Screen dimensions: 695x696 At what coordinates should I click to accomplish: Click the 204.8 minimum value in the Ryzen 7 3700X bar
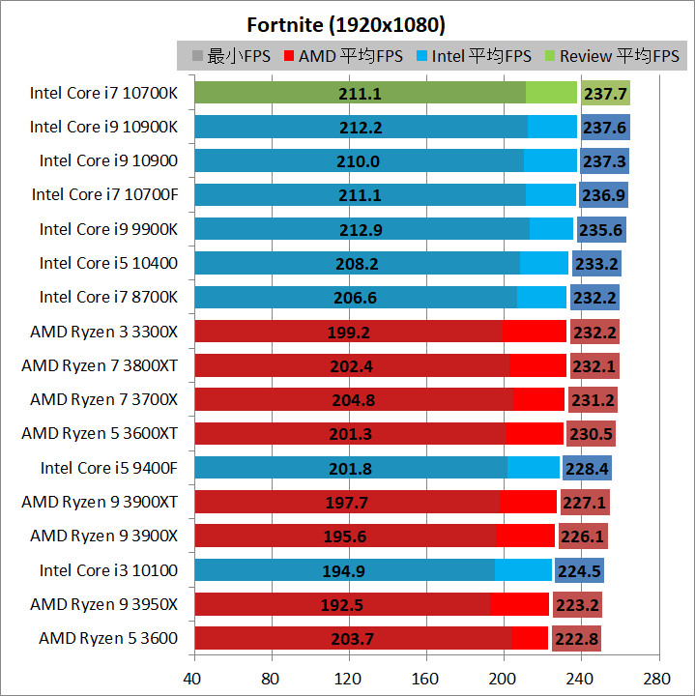[354, 400]
